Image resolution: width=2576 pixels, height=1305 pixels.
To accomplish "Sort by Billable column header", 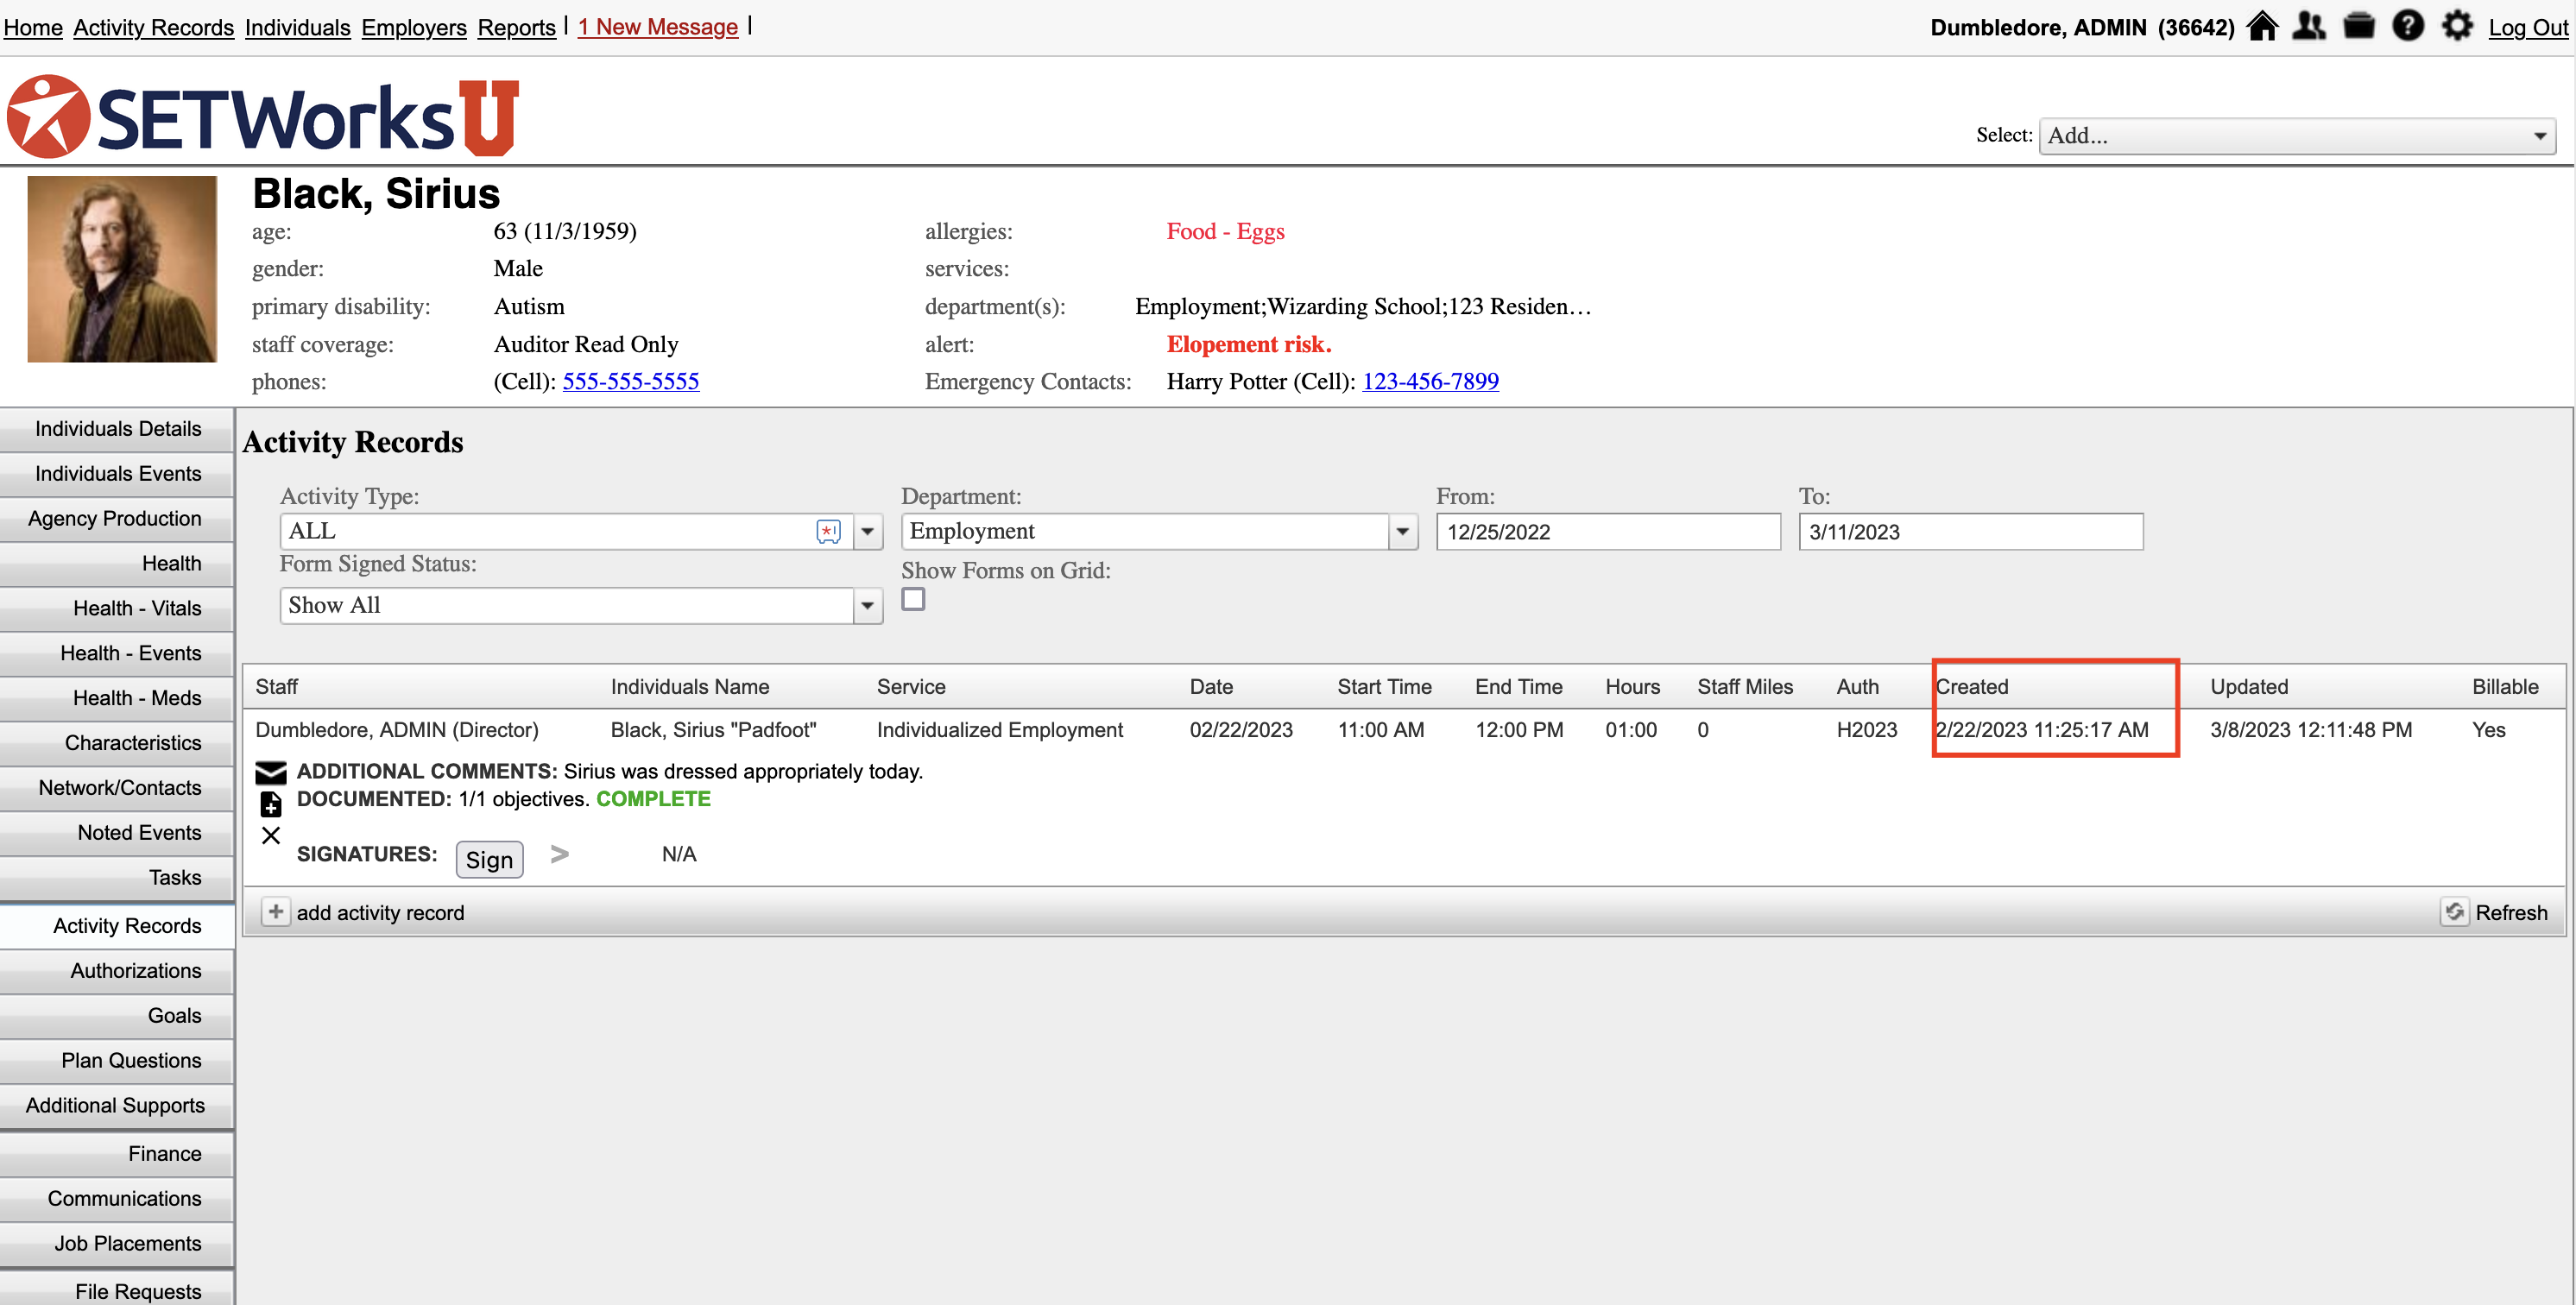I will (x=2505, y=687).
